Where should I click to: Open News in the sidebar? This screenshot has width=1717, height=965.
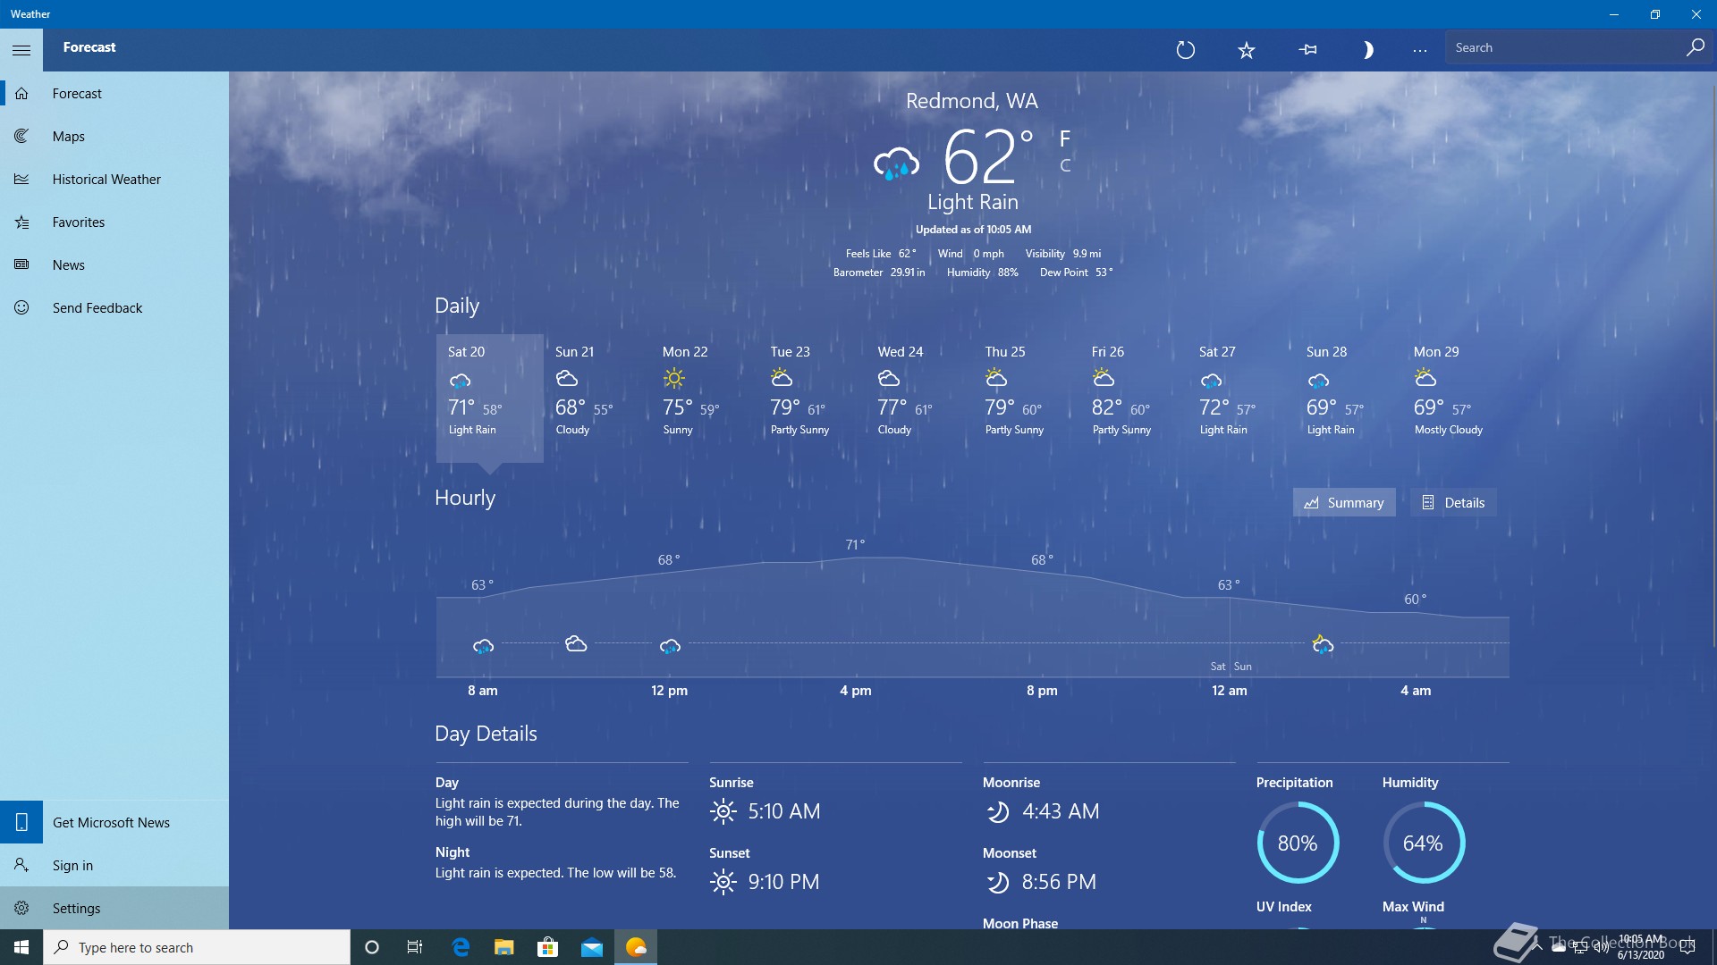point(114,264)
